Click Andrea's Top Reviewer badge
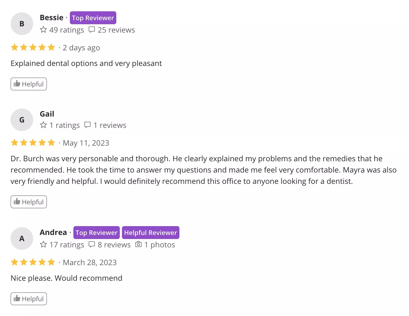Viewport: 409px width, 316px height. click(96, 233)
